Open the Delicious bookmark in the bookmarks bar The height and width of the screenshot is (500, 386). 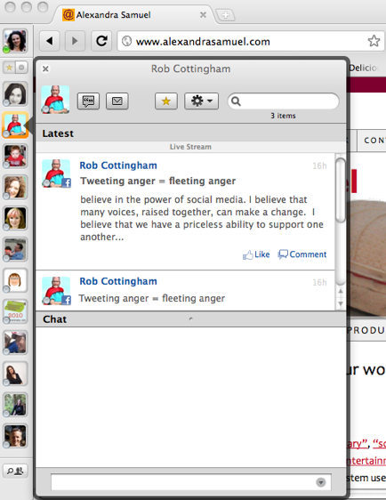coord(364,68)
